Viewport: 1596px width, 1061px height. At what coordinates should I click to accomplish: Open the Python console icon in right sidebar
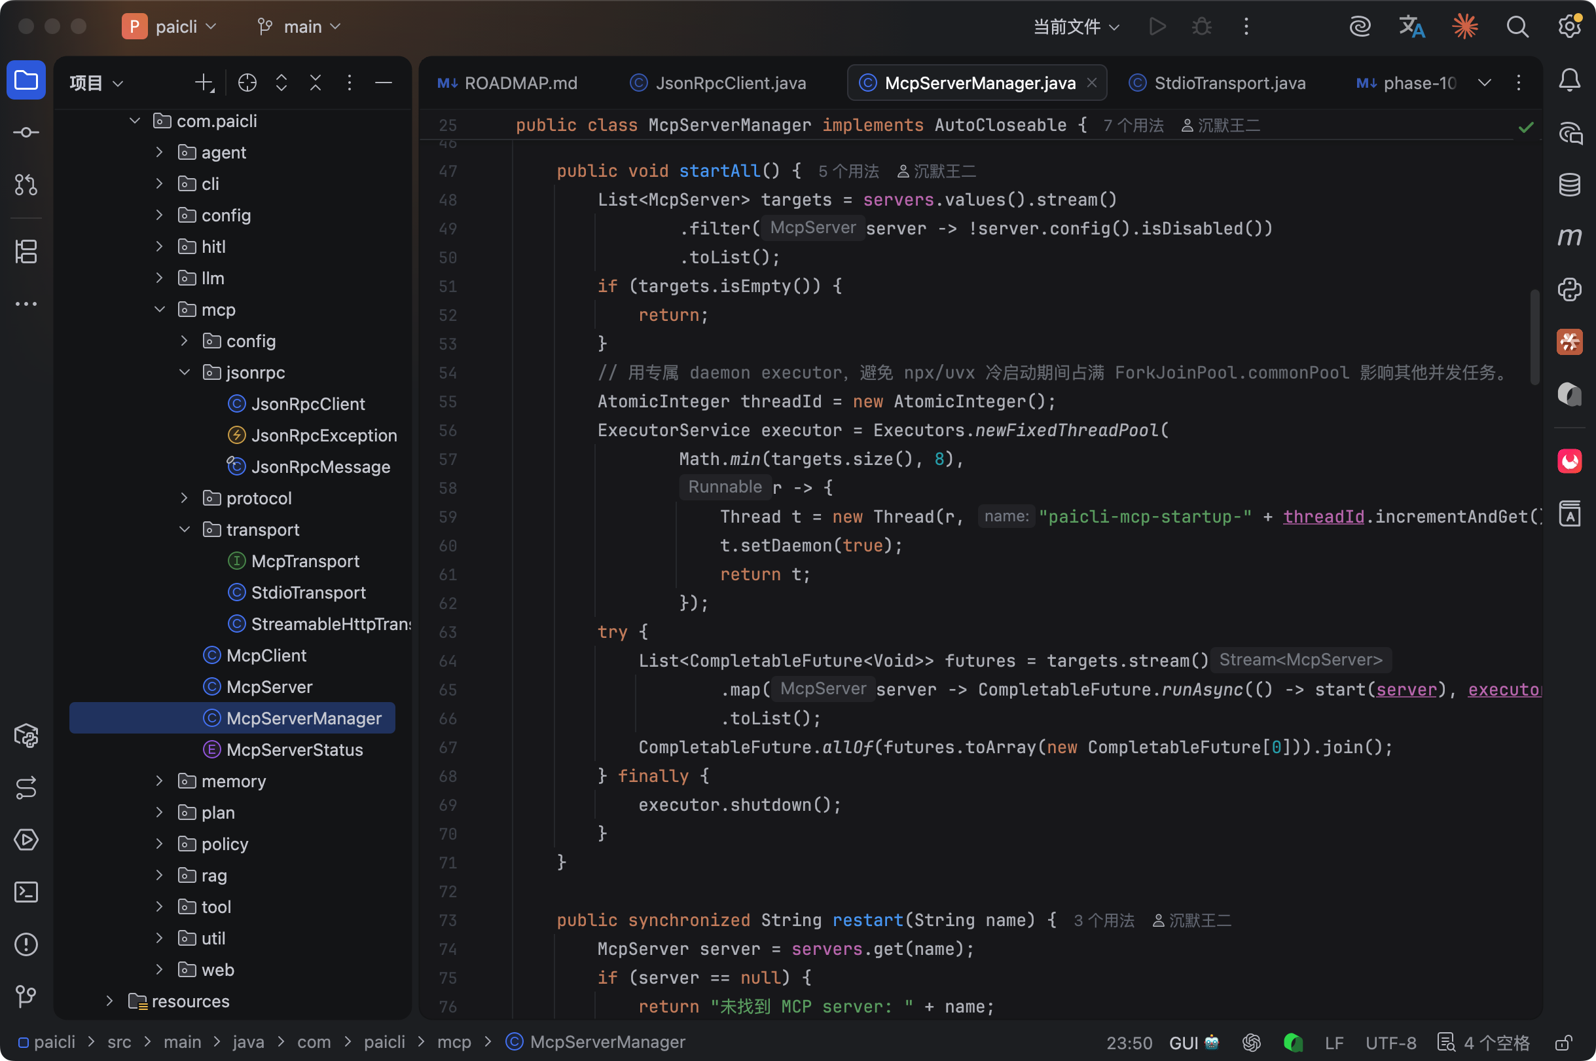[x=1569, y=289]
